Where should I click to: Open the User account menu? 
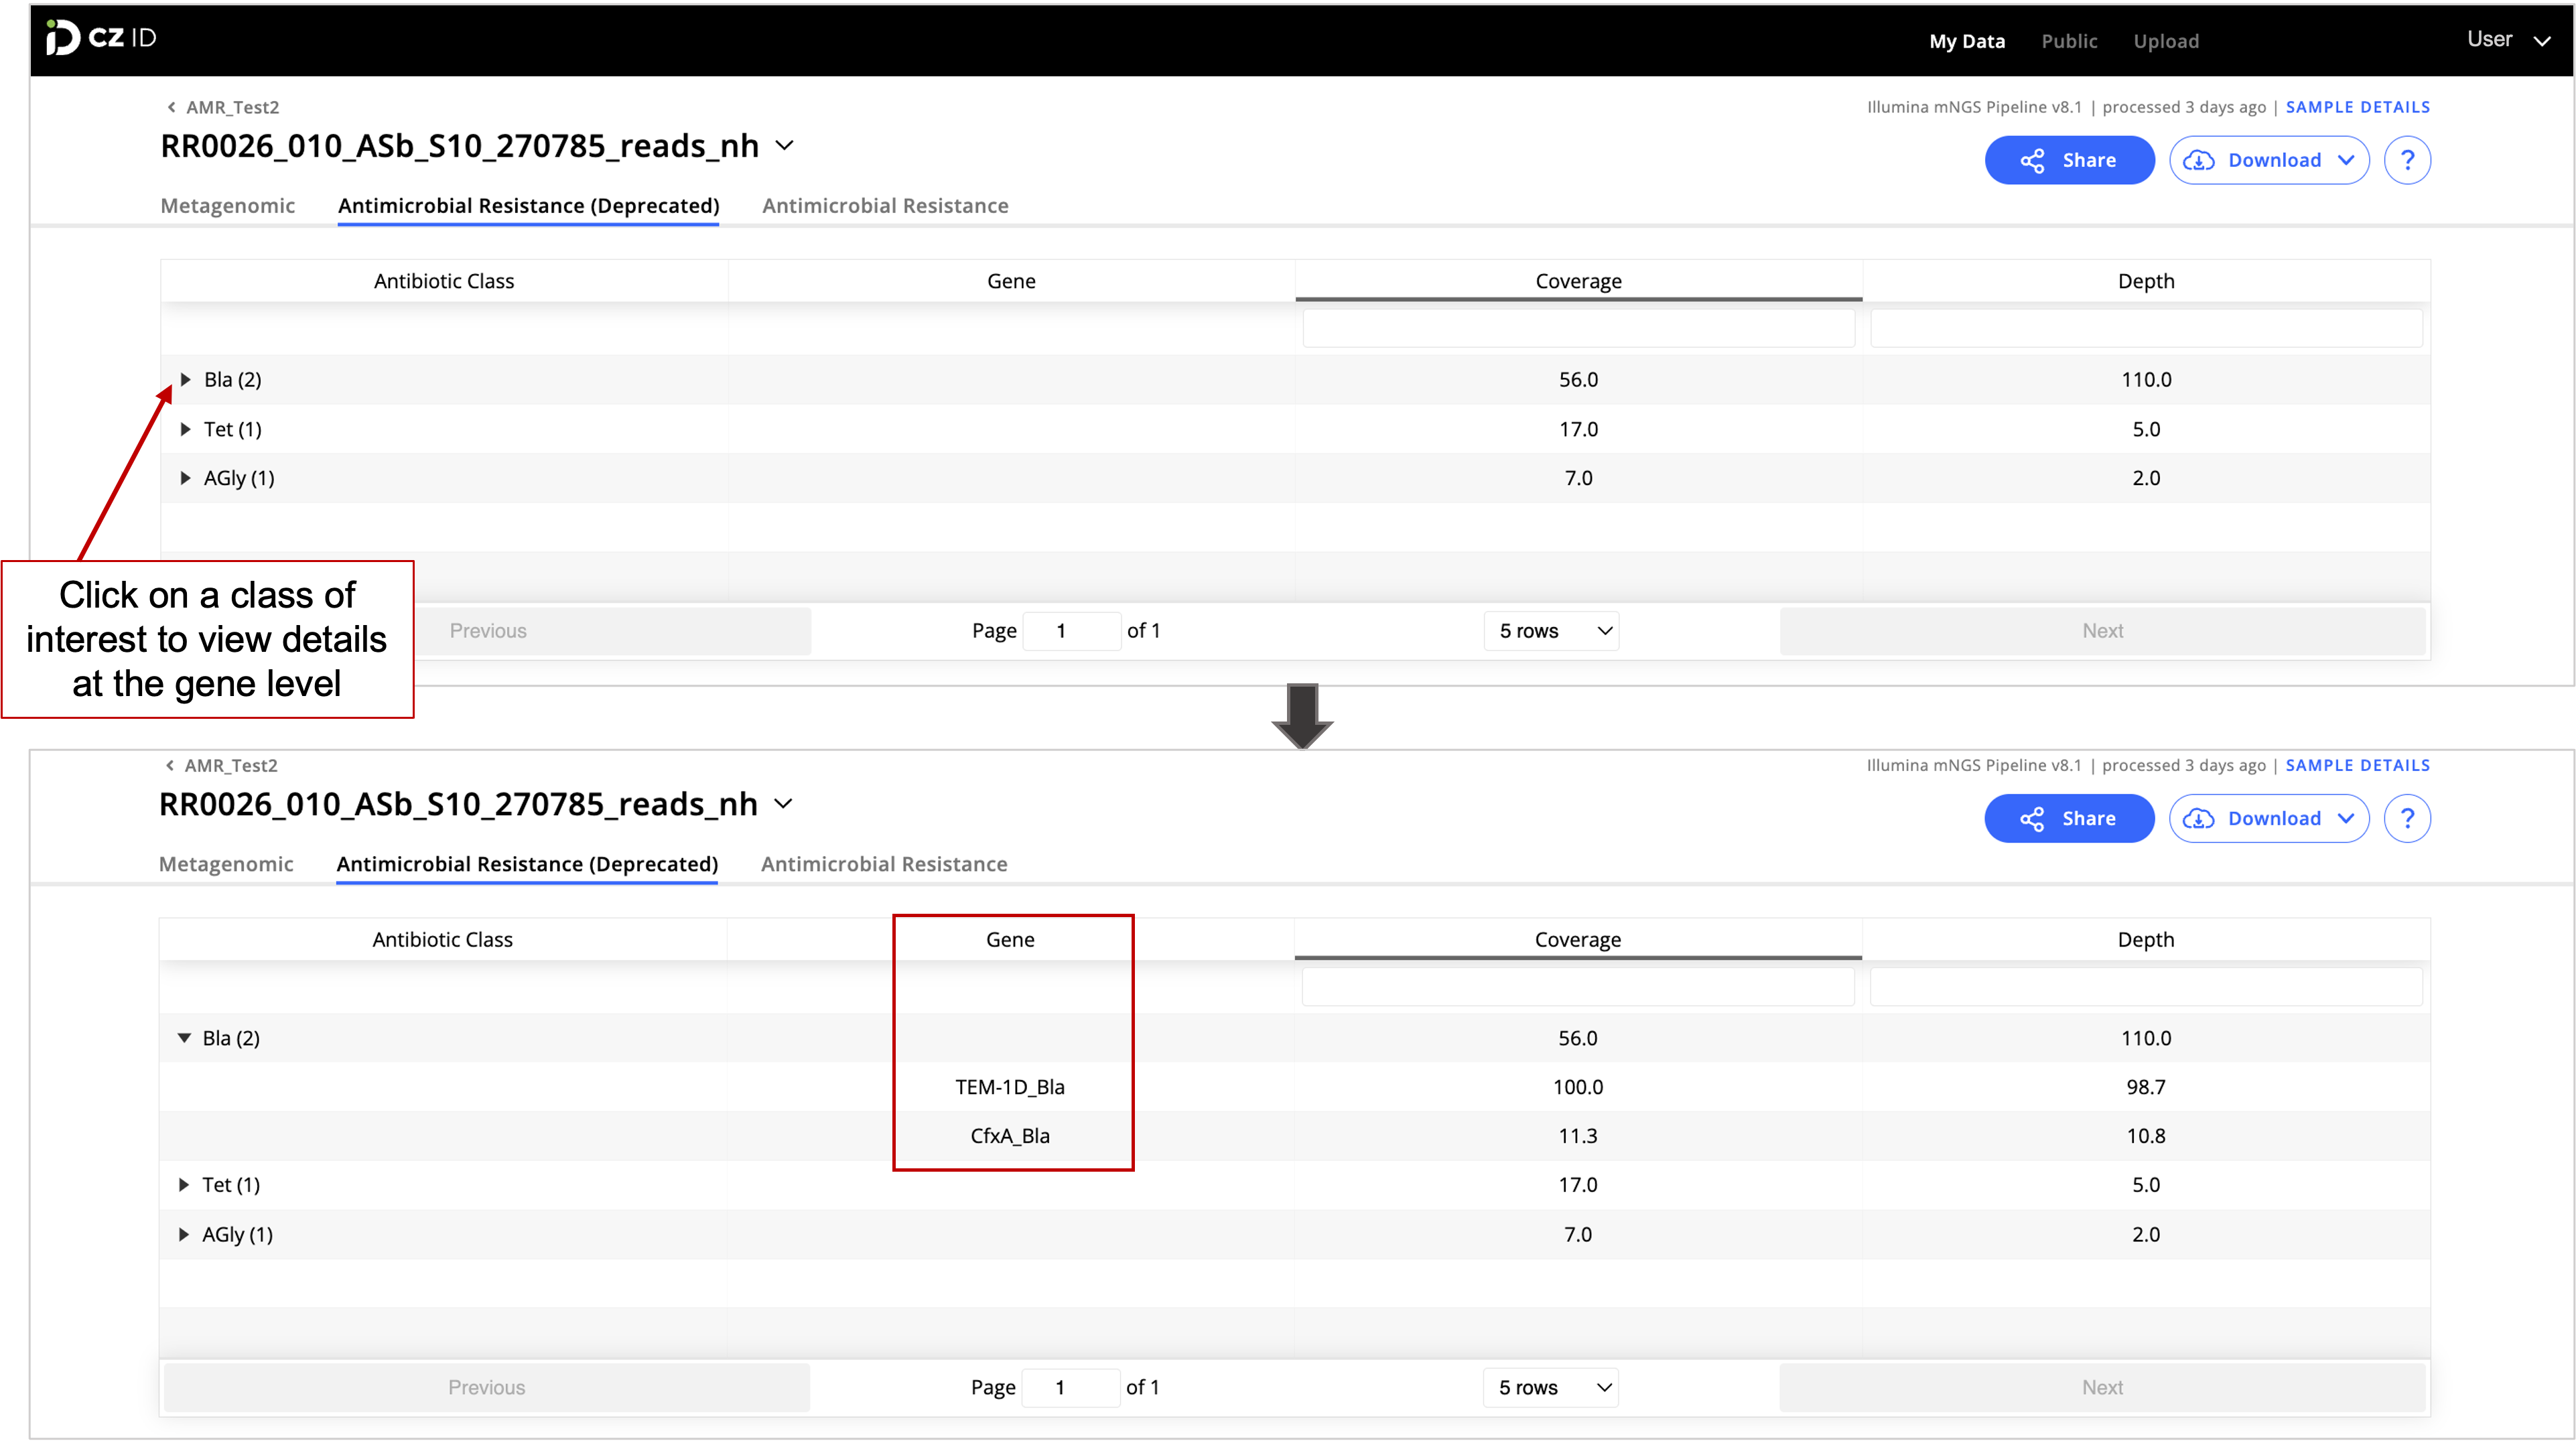2510,40
